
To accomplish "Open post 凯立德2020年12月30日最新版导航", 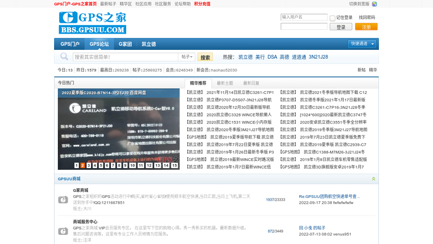I will pos(238,107).
